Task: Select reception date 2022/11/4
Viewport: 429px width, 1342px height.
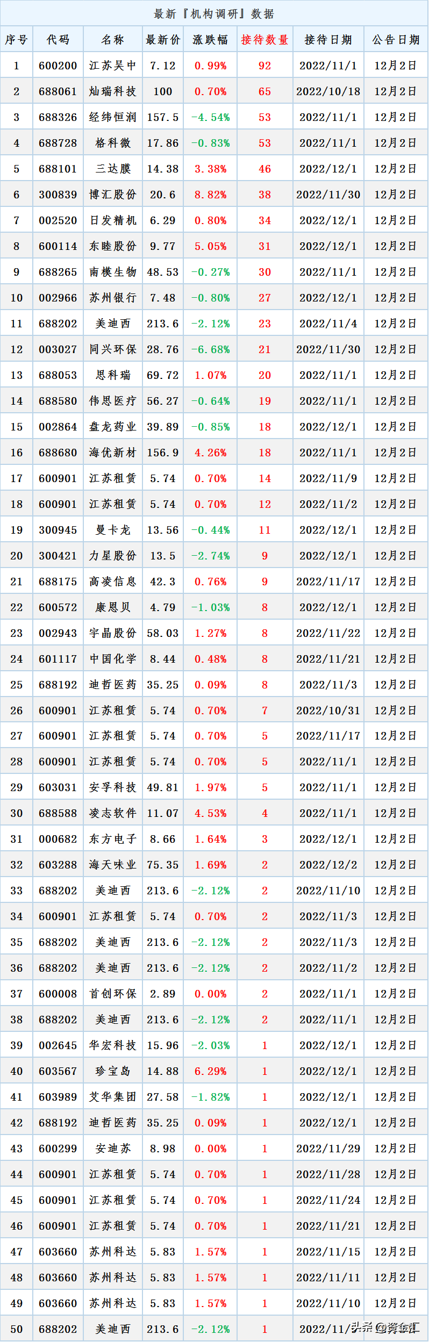Action: 328,324
